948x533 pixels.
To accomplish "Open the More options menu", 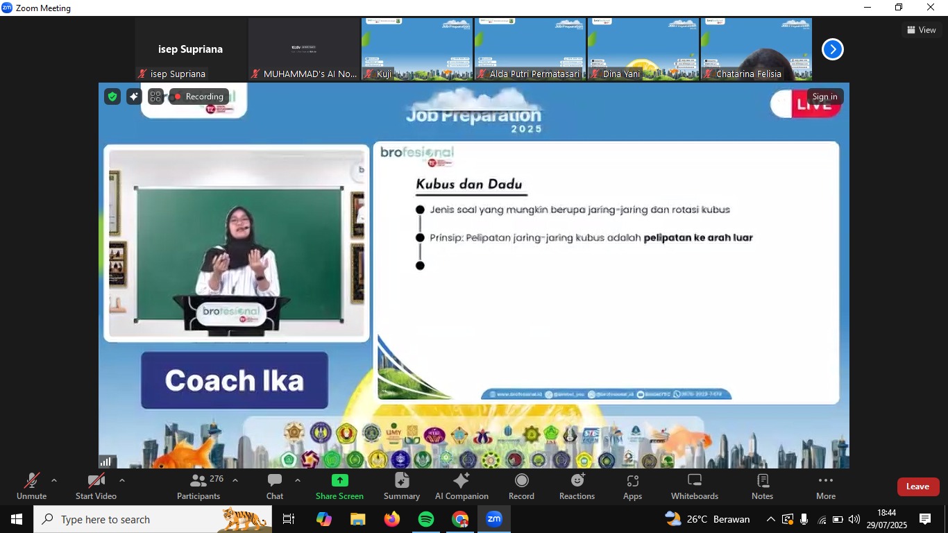I will click(x=825, y=486).
